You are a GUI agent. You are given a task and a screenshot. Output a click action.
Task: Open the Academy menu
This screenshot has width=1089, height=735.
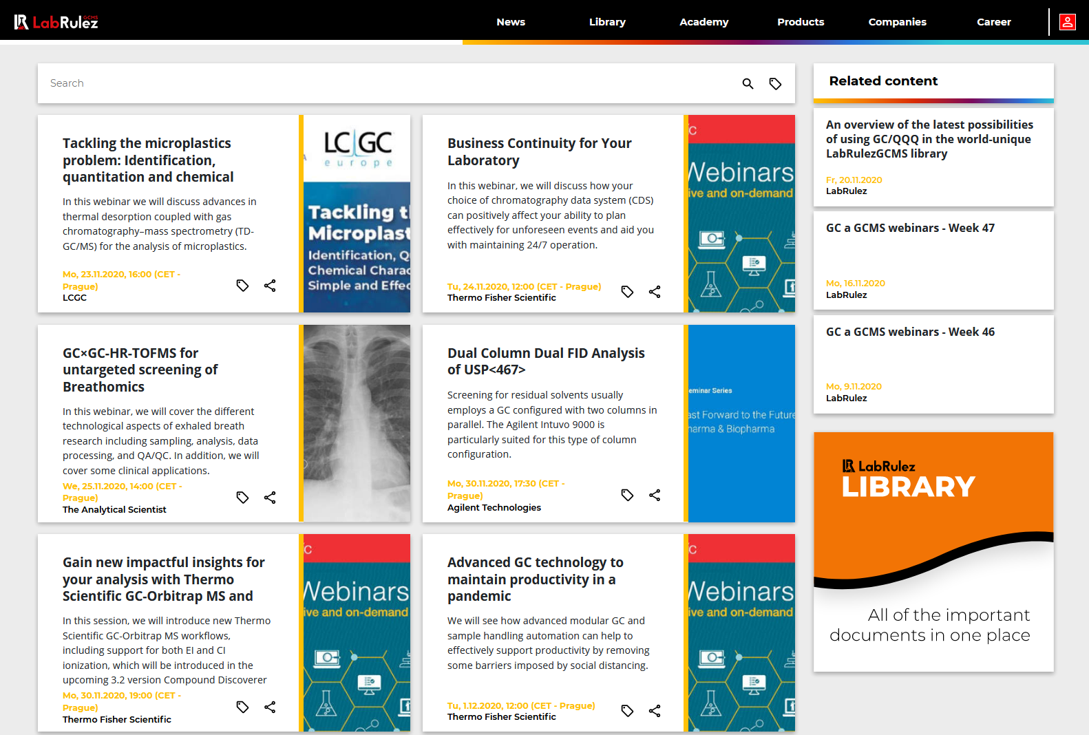coord(704,22)
